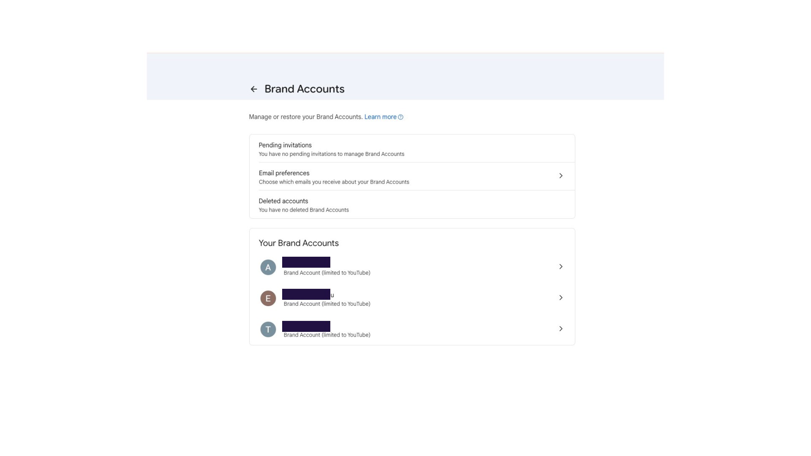
Task: Select the 'T' brand account avatar
Action: [x=268, y=329]
